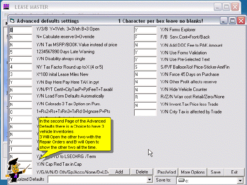This screenshot has width=247, height=185.
Task: Open the PassWord settings button
Action: point(166,172)
